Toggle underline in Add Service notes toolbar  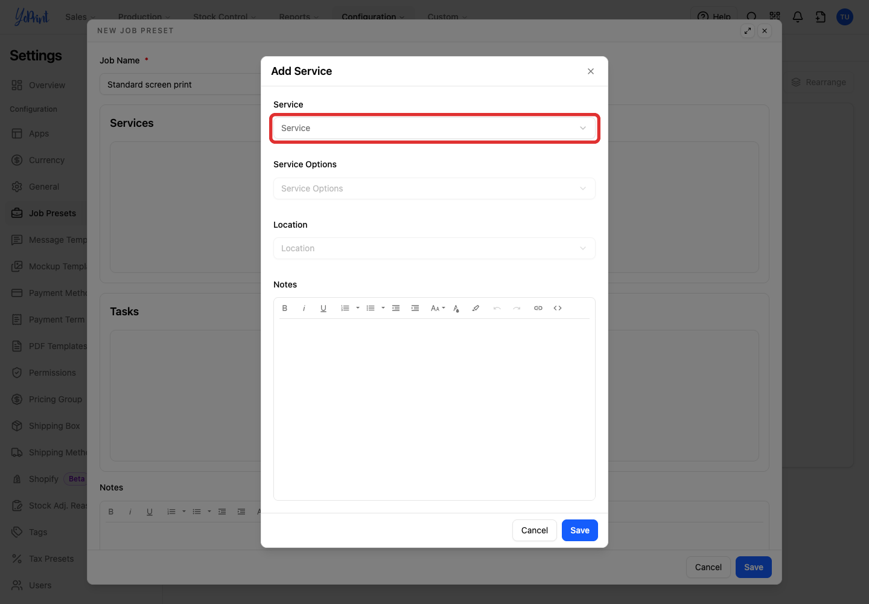(323, 308)
